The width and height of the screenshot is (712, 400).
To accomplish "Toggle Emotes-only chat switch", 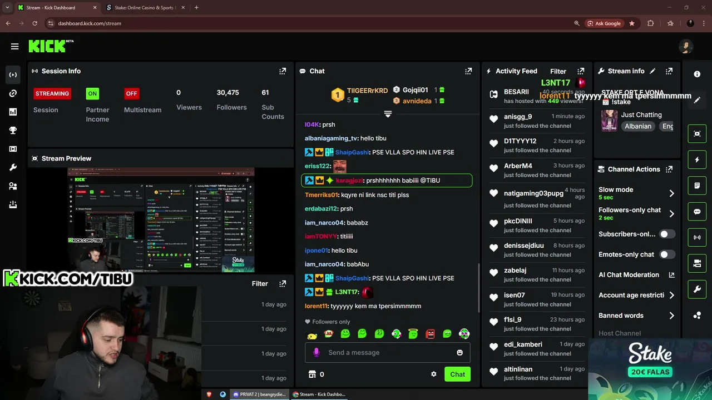I will click(667, 254).
